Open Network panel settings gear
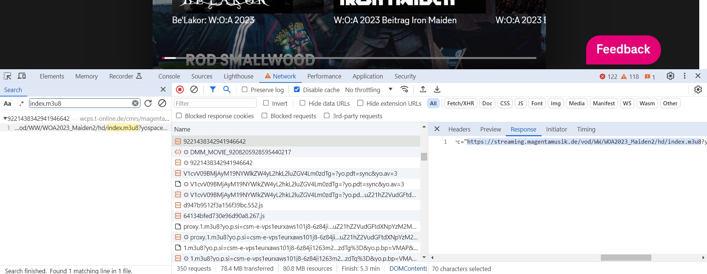This screenshot has height=274, width=707. point(698,89)
